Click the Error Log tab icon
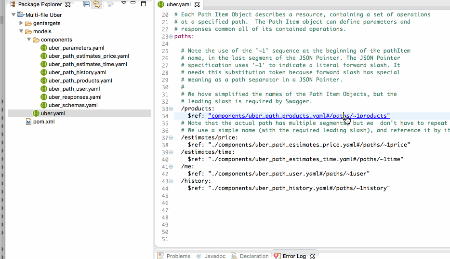 pyautogui.click(x=277, y=256)
